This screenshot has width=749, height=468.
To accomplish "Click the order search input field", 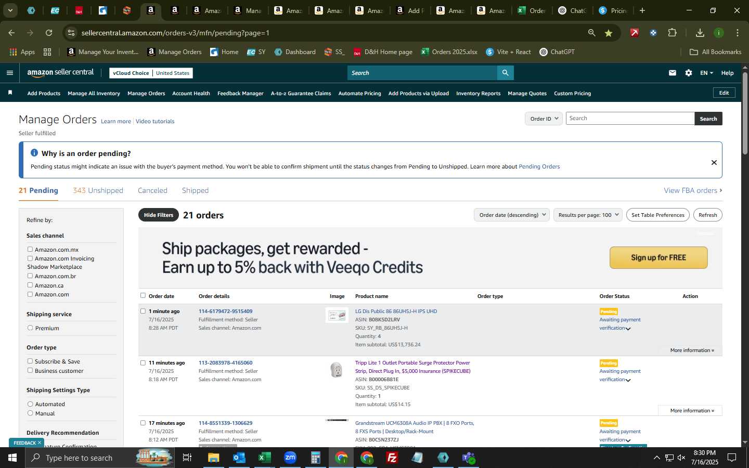I will point(630,119).
